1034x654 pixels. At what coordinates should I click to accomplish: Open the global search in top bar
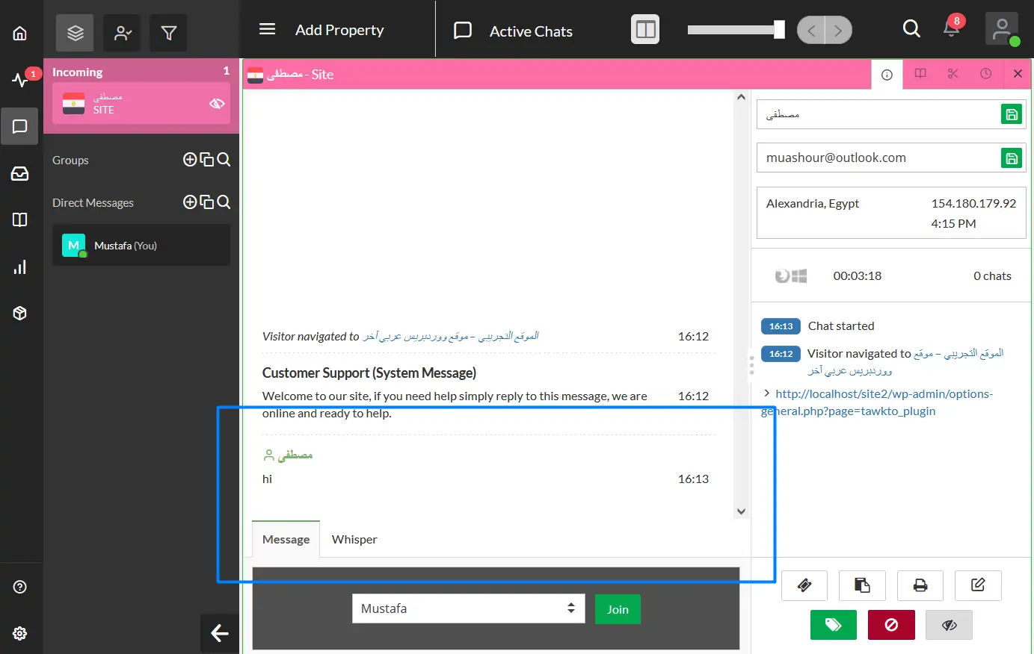pyautogui.click(x=911, y=29)
